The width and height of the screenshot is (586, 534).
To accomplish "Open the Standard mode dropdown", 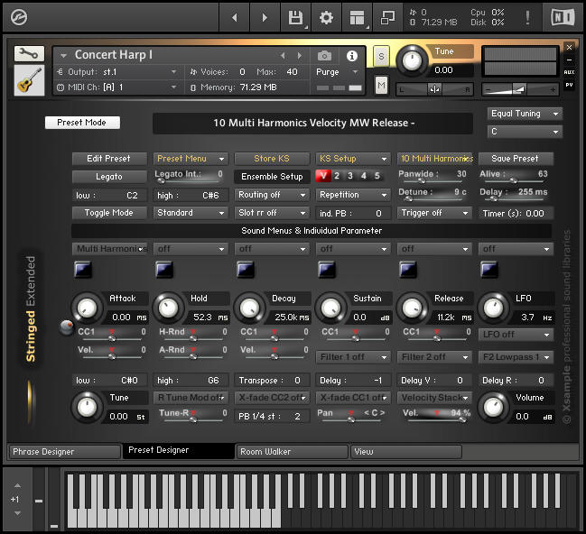I will 191,213.
